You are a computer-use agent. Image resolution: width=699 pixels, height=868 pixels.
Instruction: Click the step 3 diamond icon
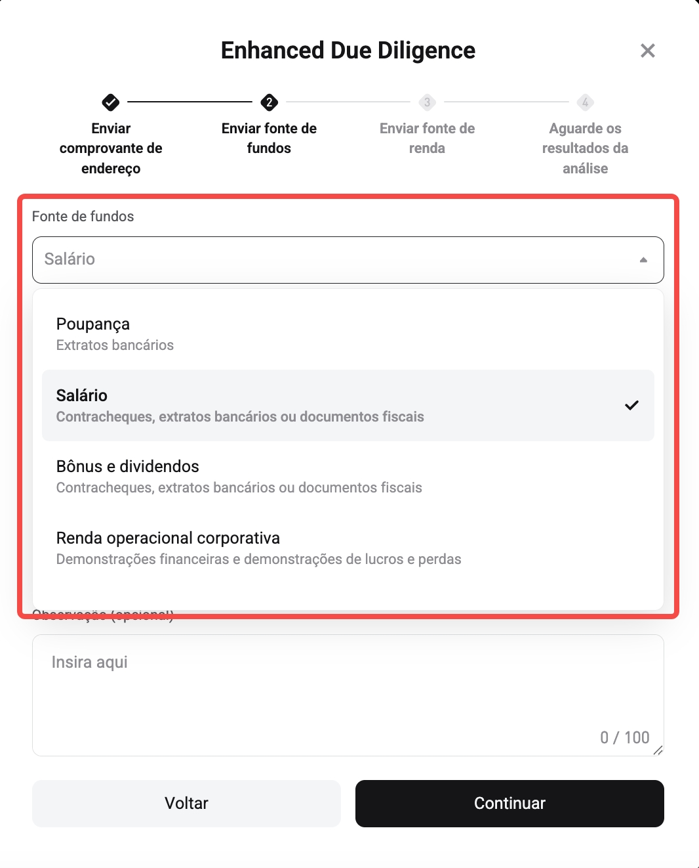tap(427, 102)
